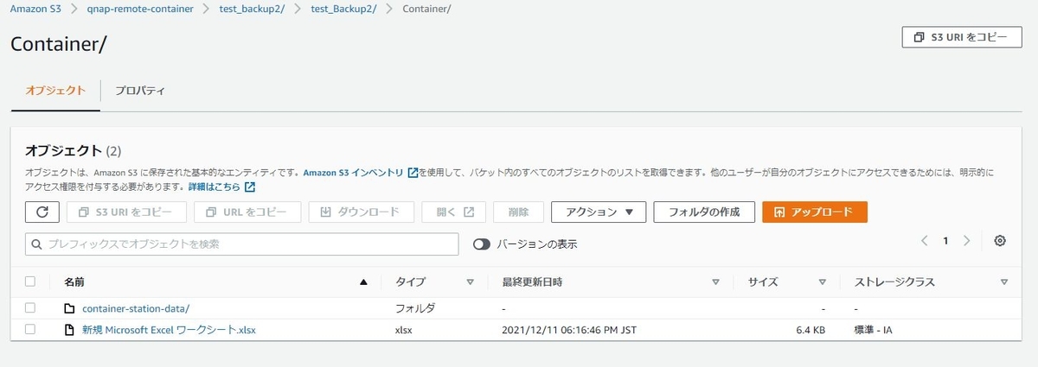Switch to the オブジェクト tab
The width and height of the screenshot is (1038, 367).
tap(55, 91)
